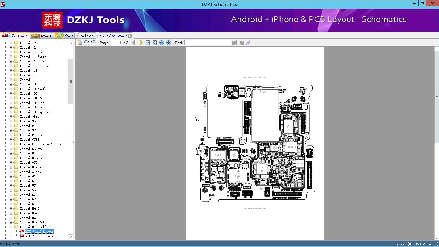Viewport: 439px width, 247px height.
Task: Select Xiaomi CC9(Xiaomi 9 Lite) entry
Action: [42, 144]
